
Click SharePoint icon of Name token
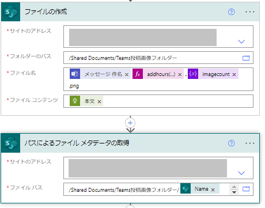(185, 188)
